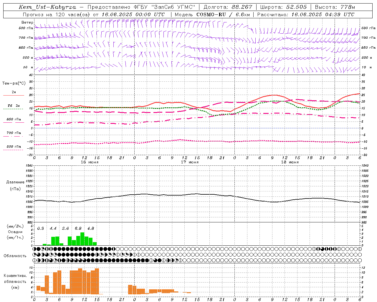Click the 700 гПа temperature legend entry

(x=14, y=133)
